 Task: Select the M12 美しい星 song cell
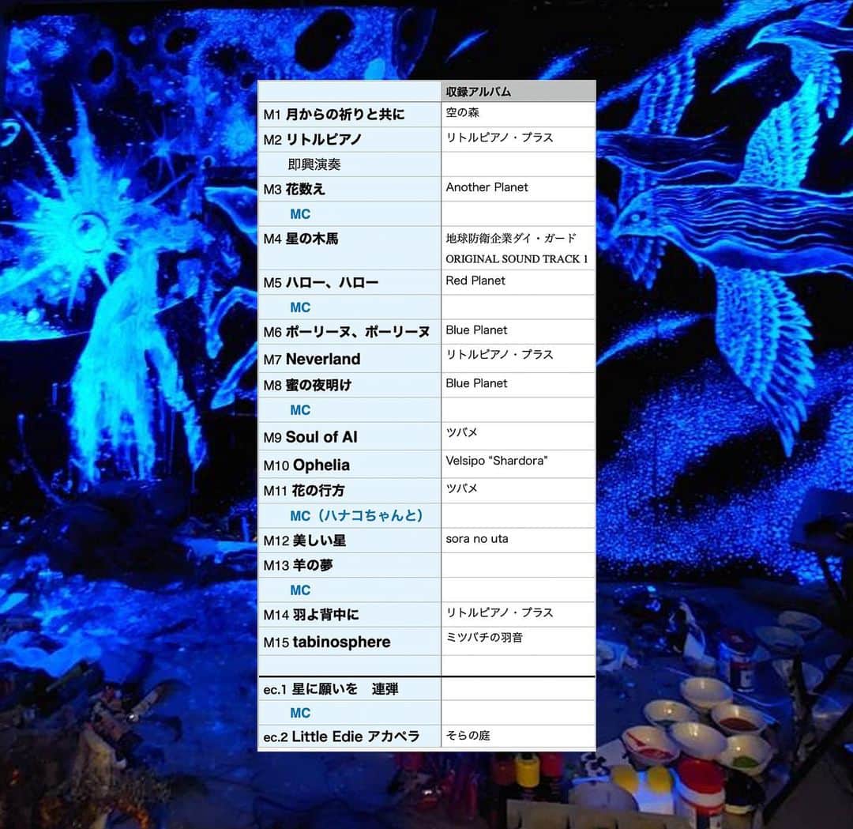(349, 541)
